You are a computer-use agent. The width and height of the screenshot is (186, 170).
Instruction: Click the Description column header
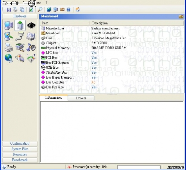[137, 23]
